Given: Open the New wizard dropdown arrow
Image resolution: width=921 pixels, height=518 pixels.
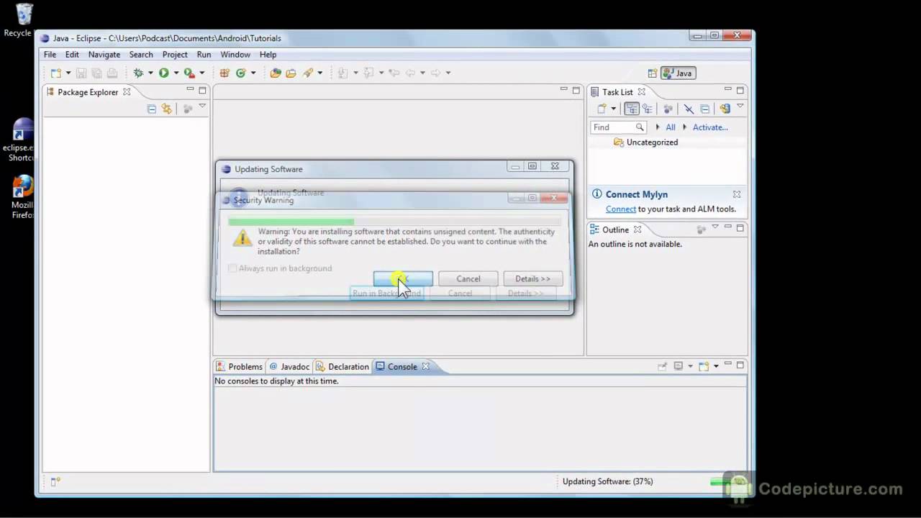Looking at the screenshot, I should [68, 73].
